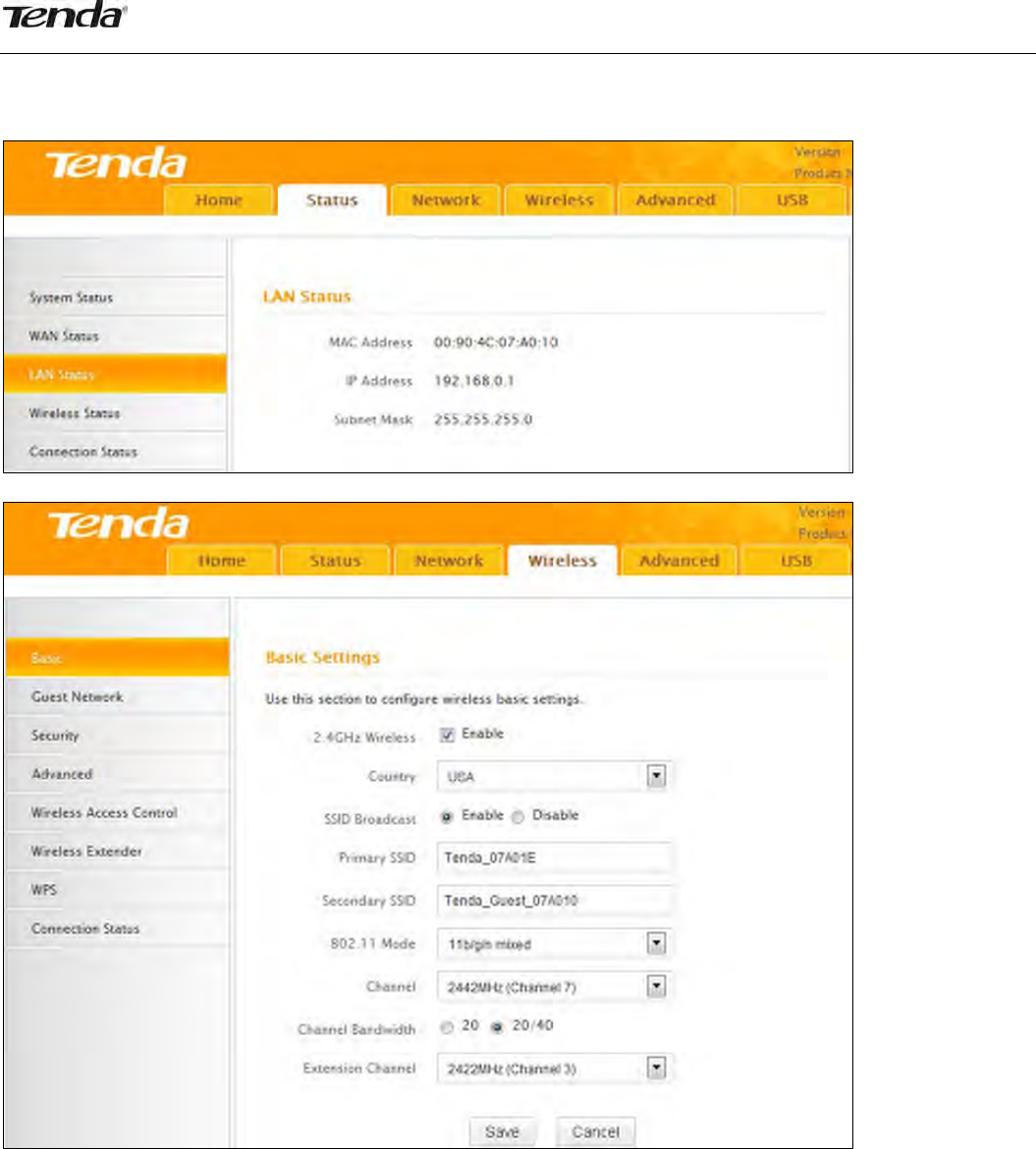Choose the 20/40 channel bandwidth option
The image size is (1036, 1149).
(x=497, y=1027)
